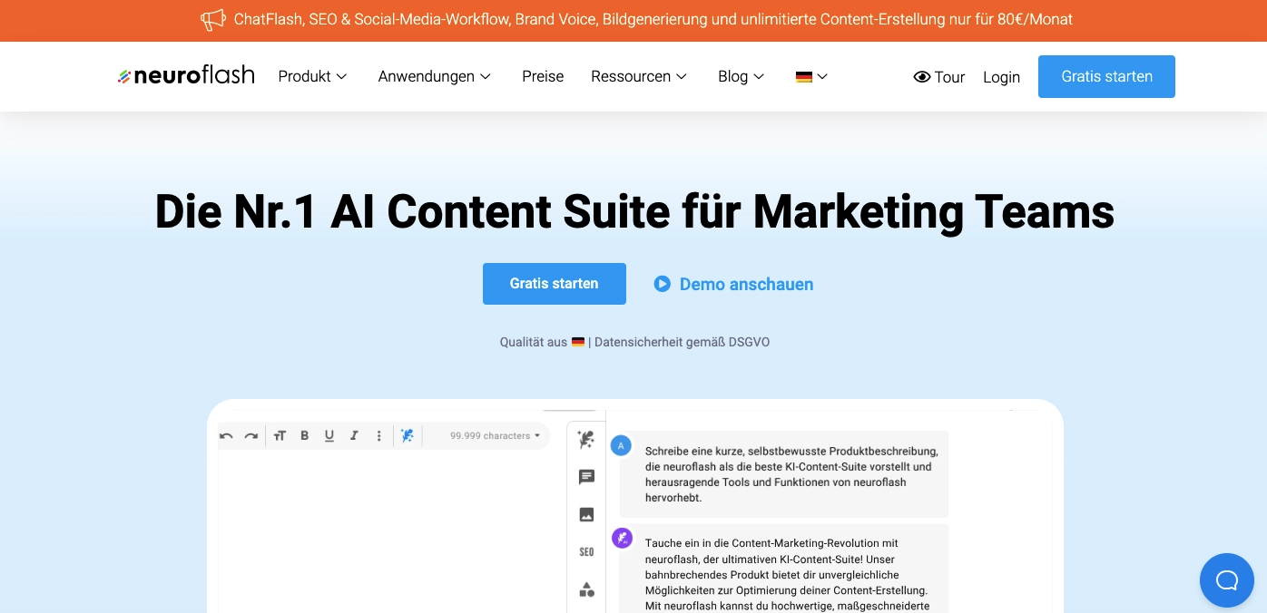1267x613 pixels.
Task: Expand the Ressourcen menu
Action: 639,77
